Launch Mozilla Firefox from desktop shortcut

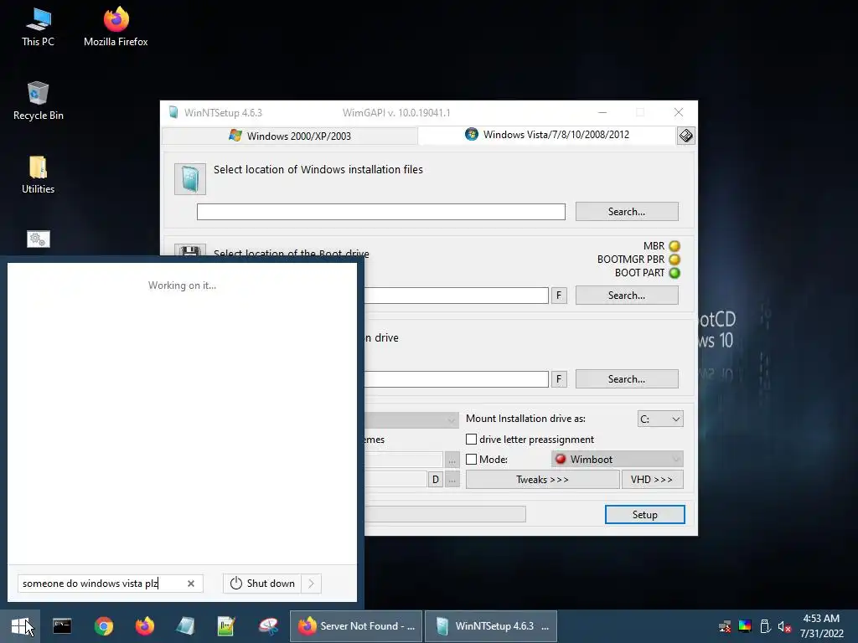coord(116,28)
